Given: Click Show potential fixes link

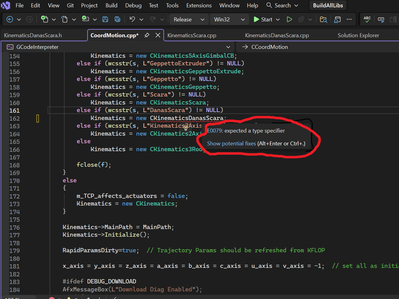Looking at the screenshot, I should 231,144.
